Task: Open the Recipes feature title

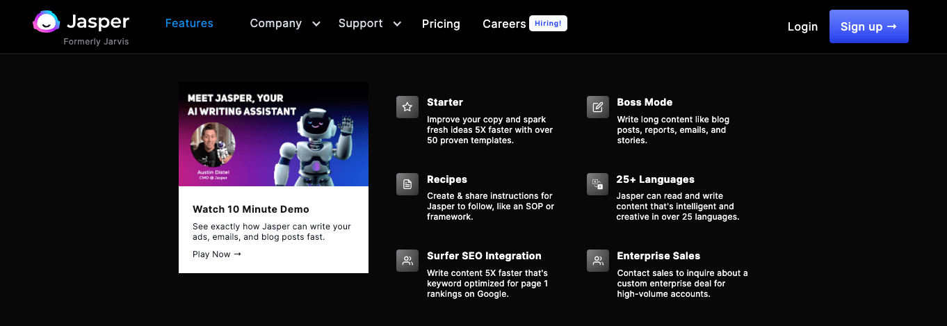Action: (x=447, y=179)
